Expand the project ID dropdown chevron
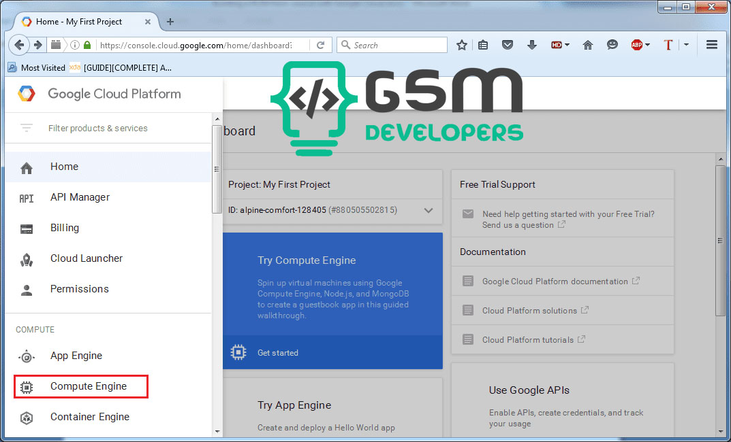 pos(429,210)
